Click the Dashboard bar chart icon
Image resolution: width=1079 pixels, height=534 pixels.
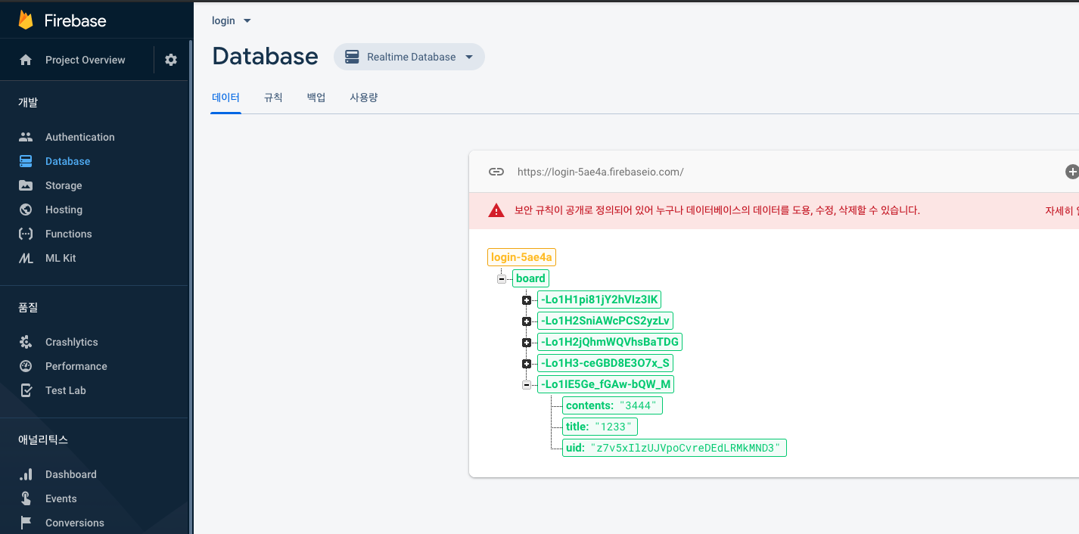[26, 474]
